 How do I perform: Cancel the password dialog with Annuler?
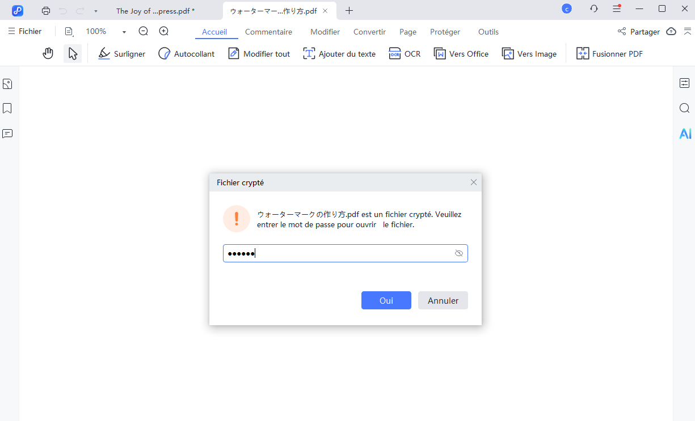tap(443, 300)
